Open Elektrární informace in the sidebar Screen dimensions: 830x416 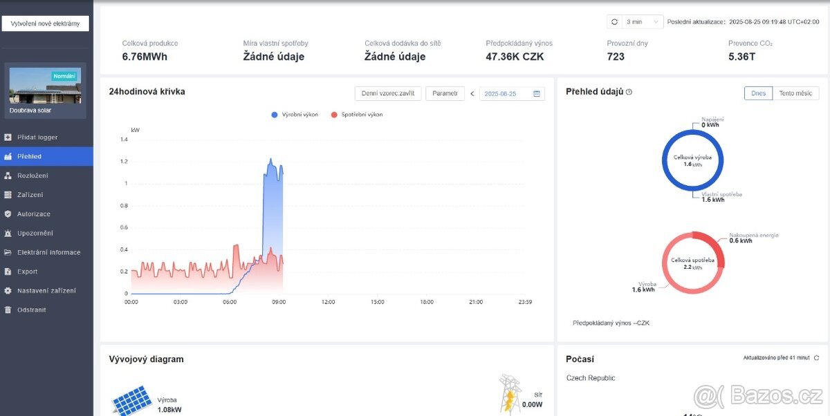48,253
